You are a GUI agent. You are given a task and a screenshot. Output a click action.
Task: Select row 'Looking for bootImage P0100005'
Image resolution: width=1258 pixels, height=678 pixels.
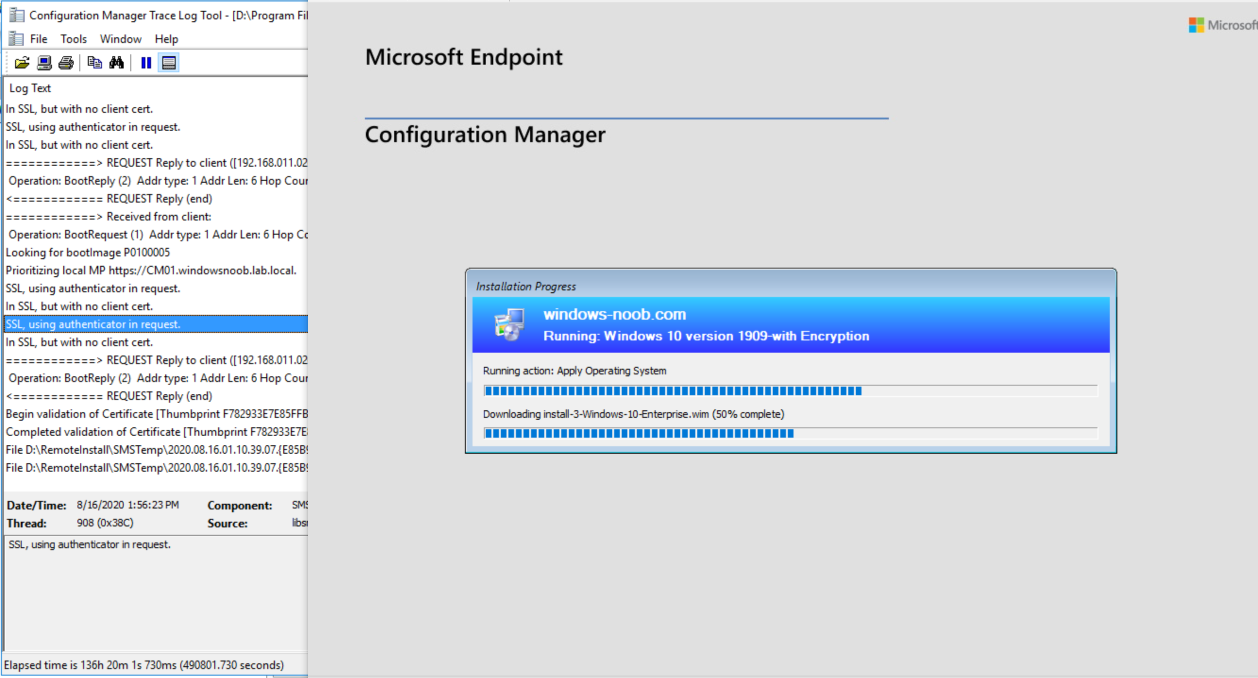(156, 253)
